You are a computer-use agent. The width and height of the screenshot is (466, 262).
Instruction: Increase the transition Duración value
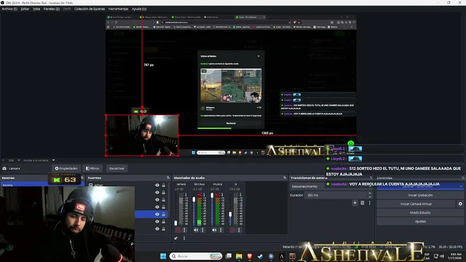click(370, 193)
